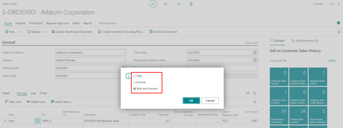
Task: Click Cancel in the dialog
Action: point(210,101)
